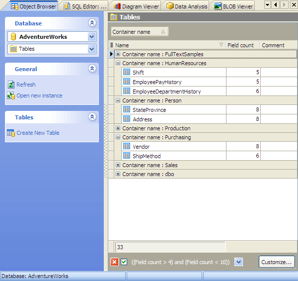
Task: Click Create New Table link
Action: click(x=38, y=133)
